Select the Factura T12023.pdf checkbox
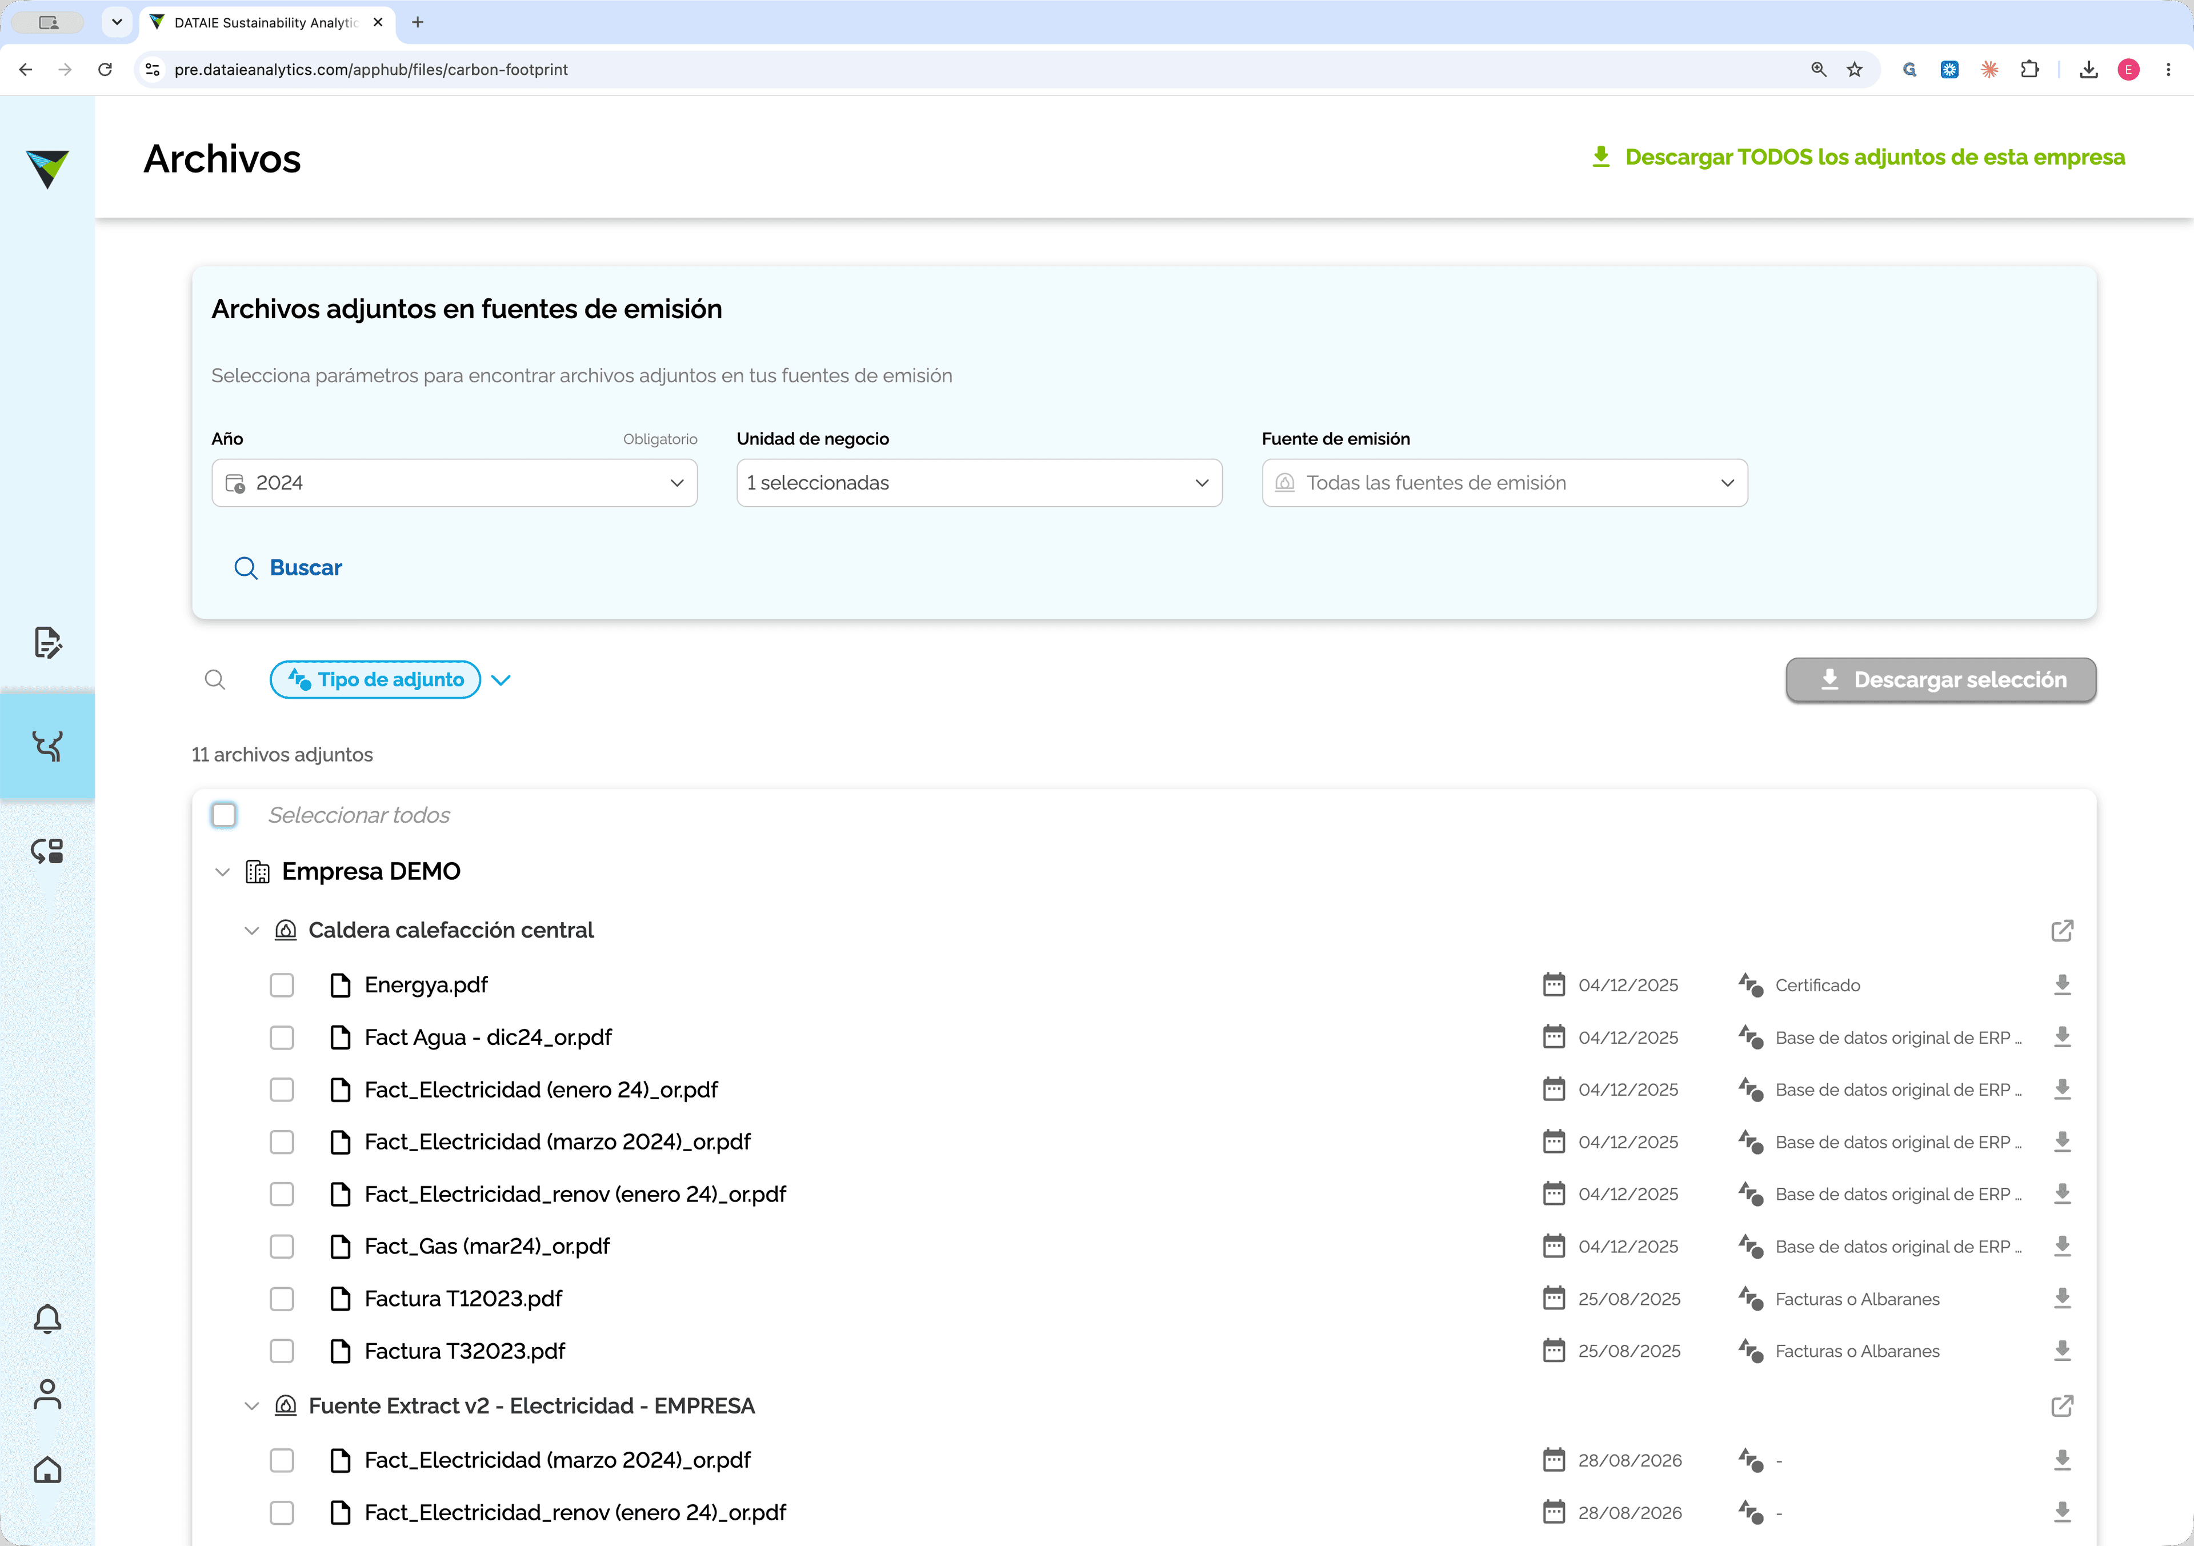This screenshot has width=2194, height=1546. [282, 1299]
